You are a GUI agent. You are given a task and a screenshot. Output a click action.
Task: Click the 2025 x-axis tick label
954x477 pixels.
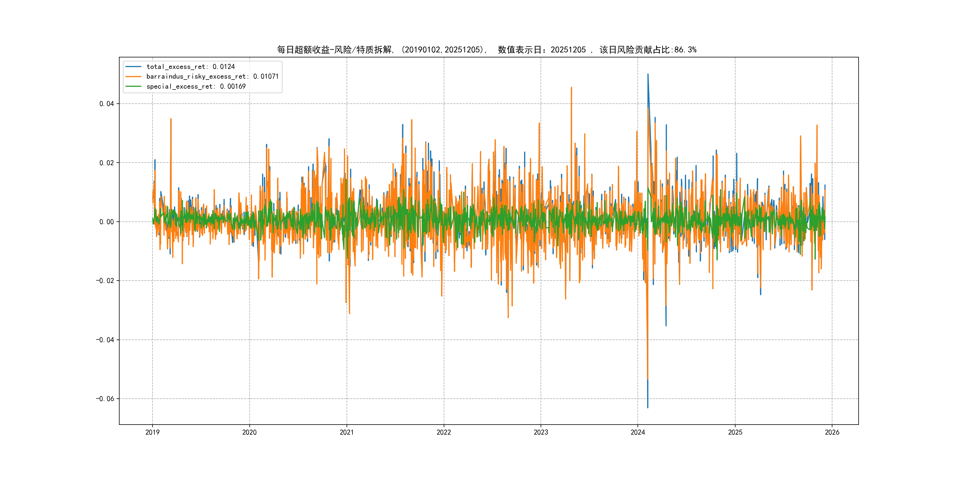[735, 432]
